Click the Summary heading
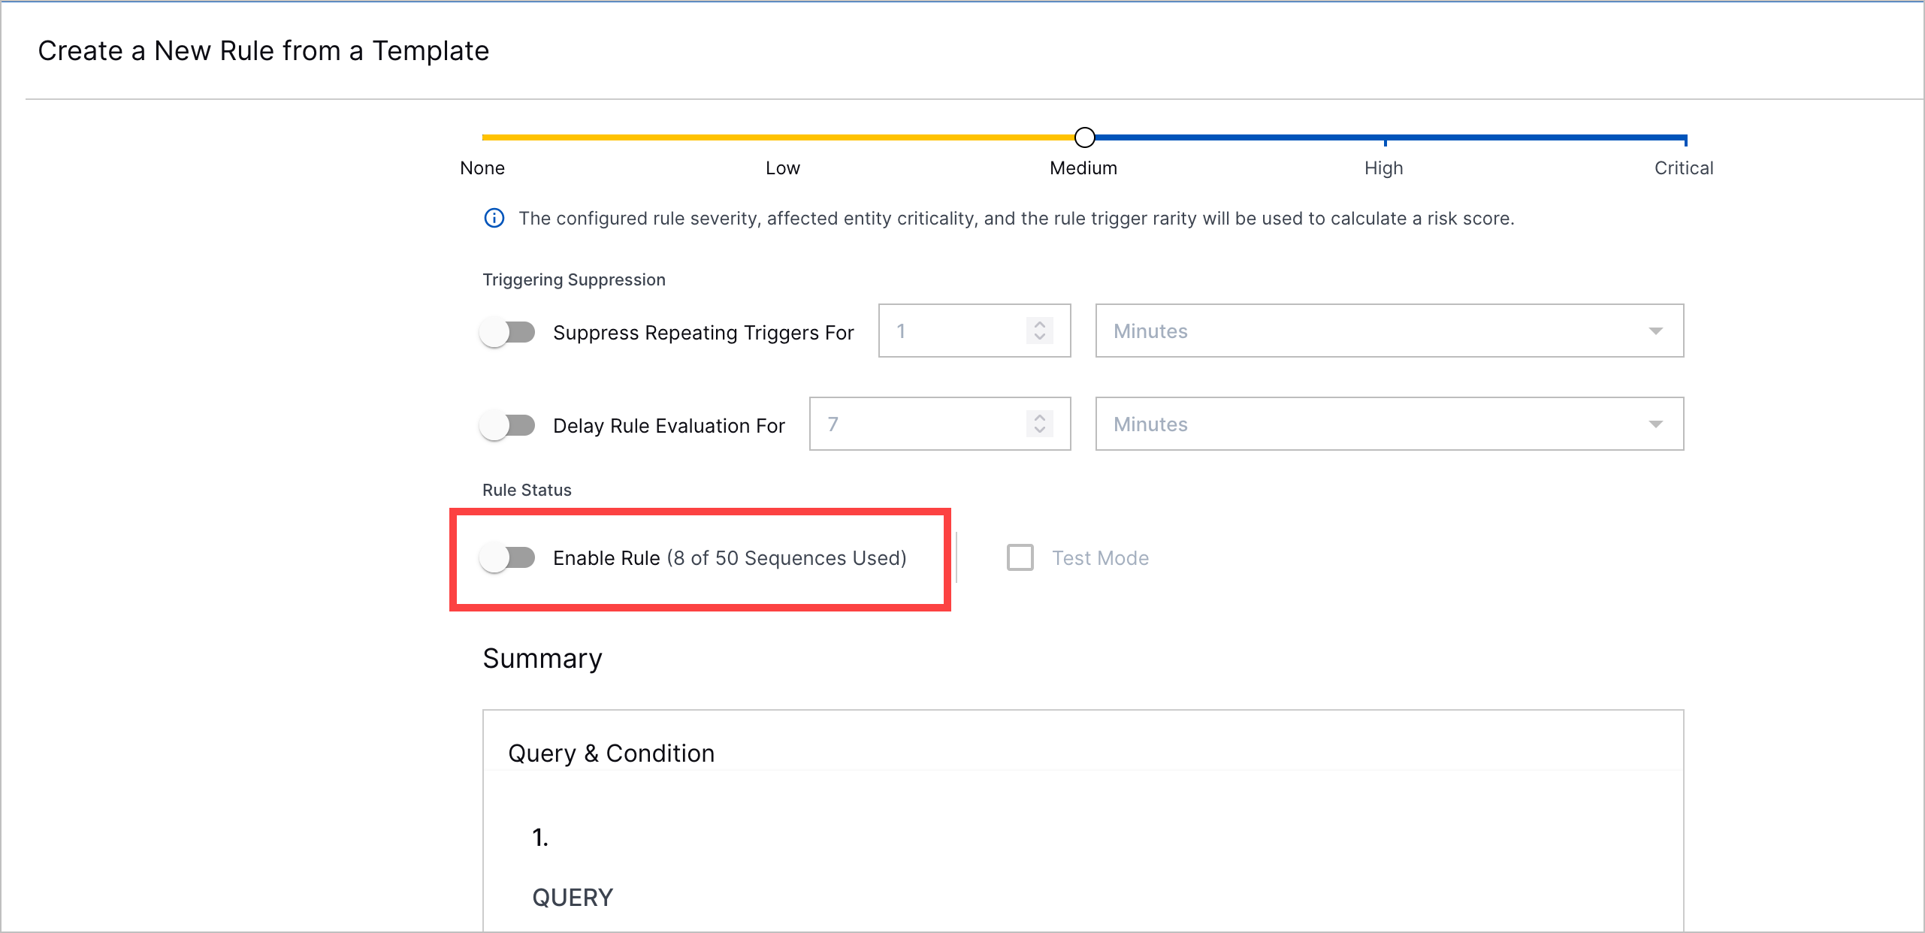 [542, 658]
